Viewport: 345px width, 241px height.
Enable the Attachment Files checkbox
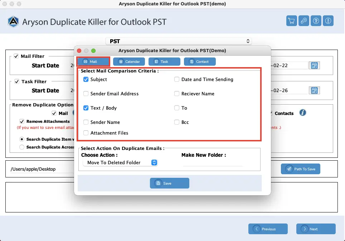coord(86,133)
